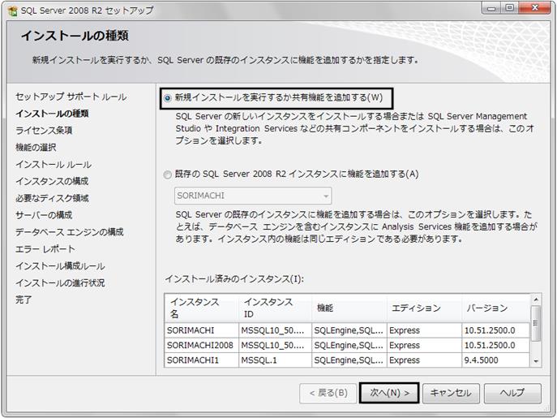Screen dimensions: 557x418
Task: Open the SORIMACHI instance dropdown
Action: coord(253,196)
